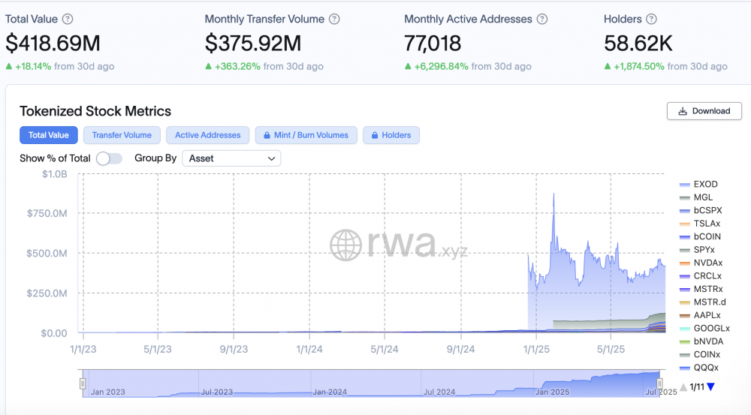Click the Total Value help question-mark icon
Image resolution: width=751 pixels, height=415 pixels.
click(x=68, y=20)
